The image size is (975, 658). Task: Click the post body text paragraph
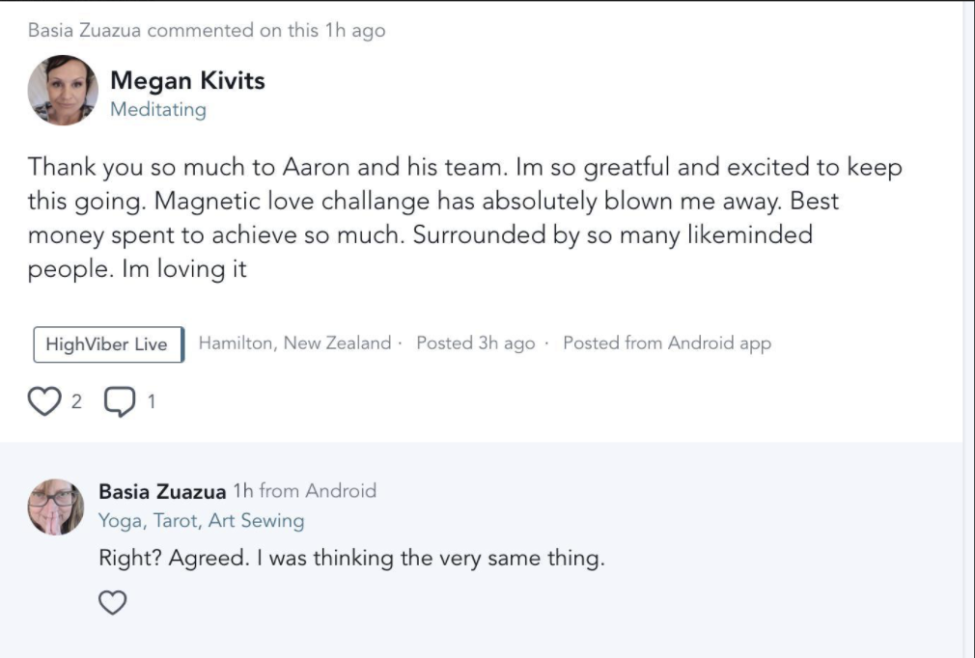point(463,218)
